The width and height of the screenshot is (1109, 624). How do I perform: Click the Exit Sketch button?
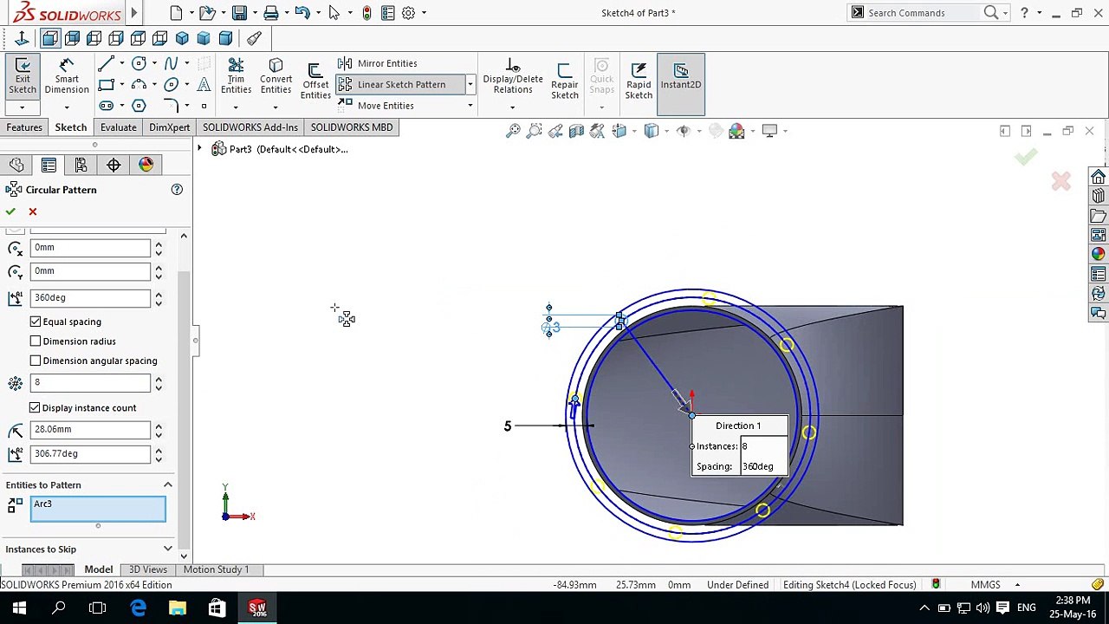[23, 77]
